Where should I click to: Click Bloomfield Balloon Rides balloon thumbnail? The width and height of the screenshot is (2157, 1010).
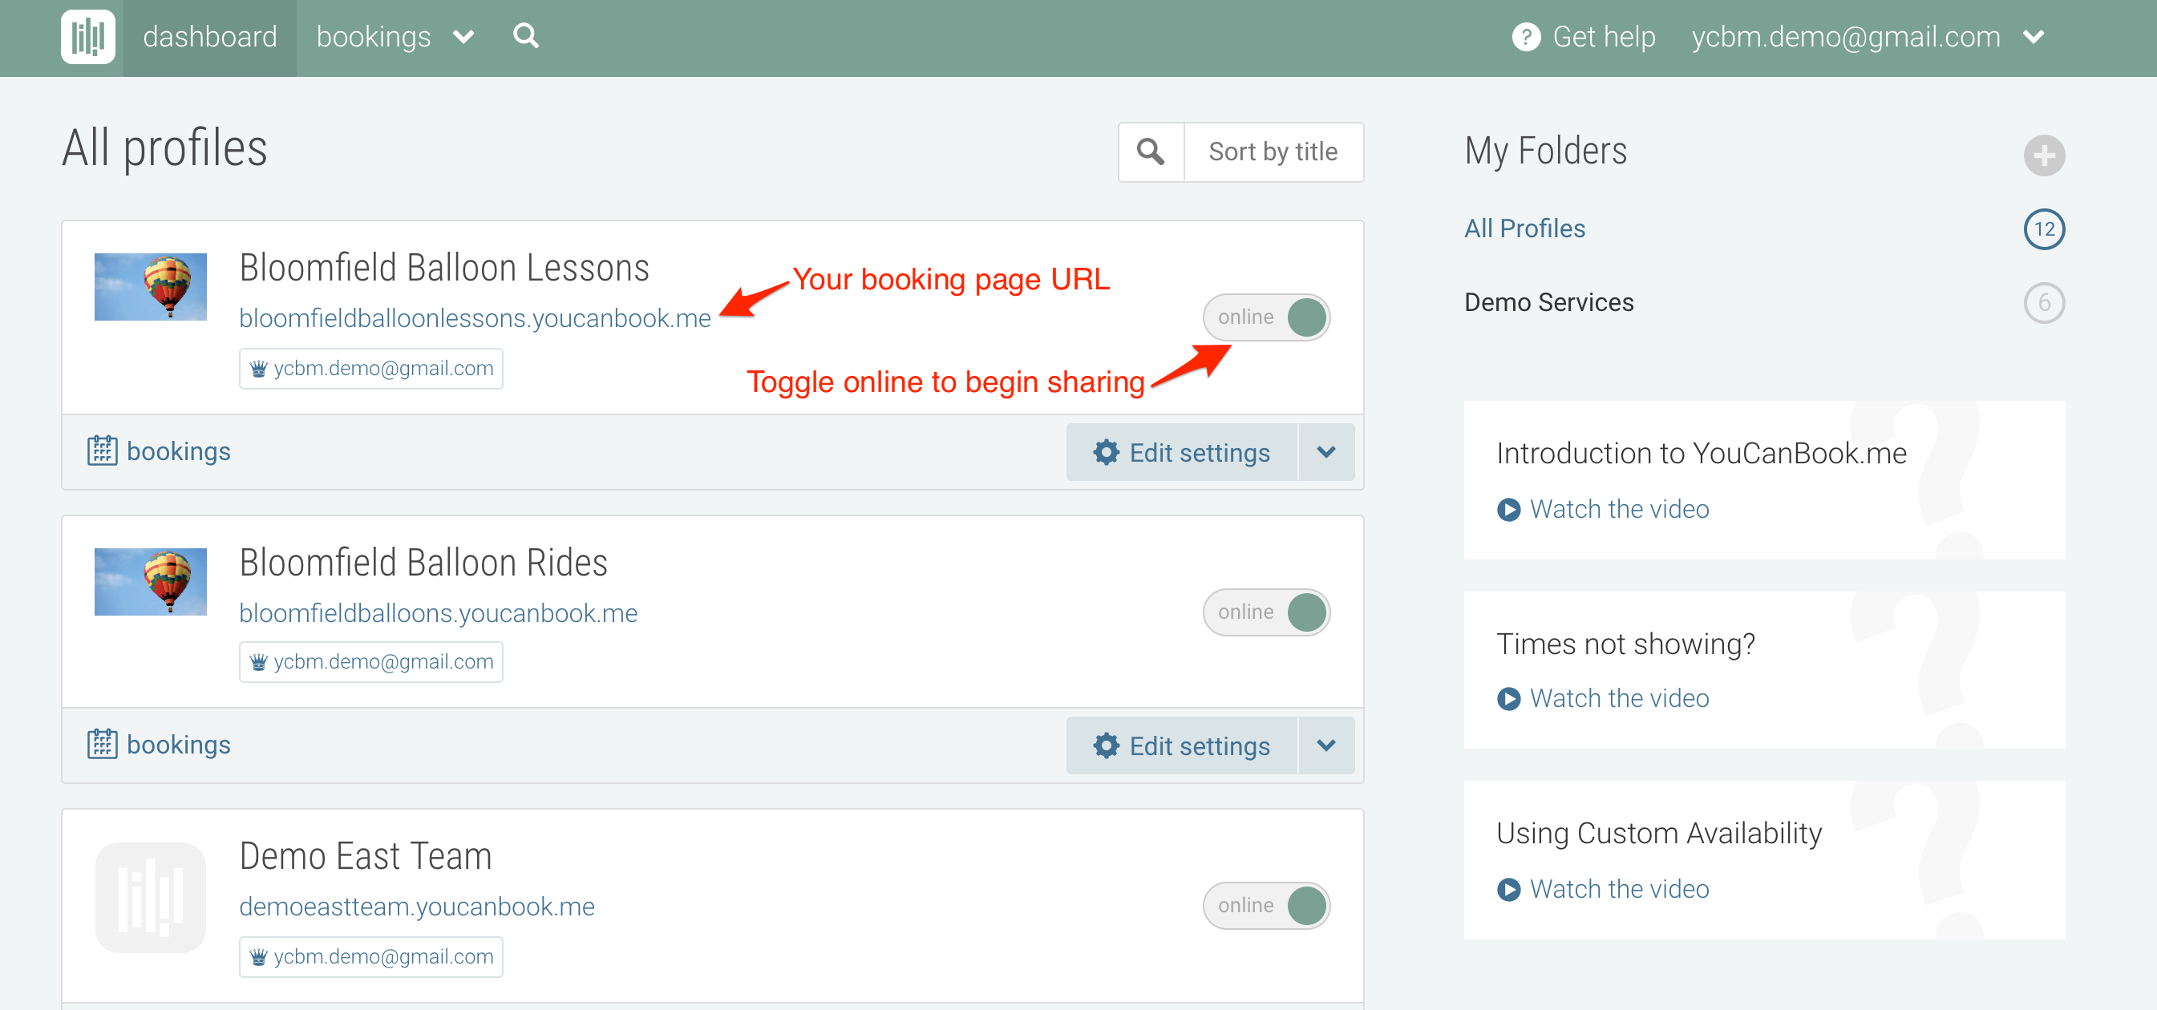(151, 582)
